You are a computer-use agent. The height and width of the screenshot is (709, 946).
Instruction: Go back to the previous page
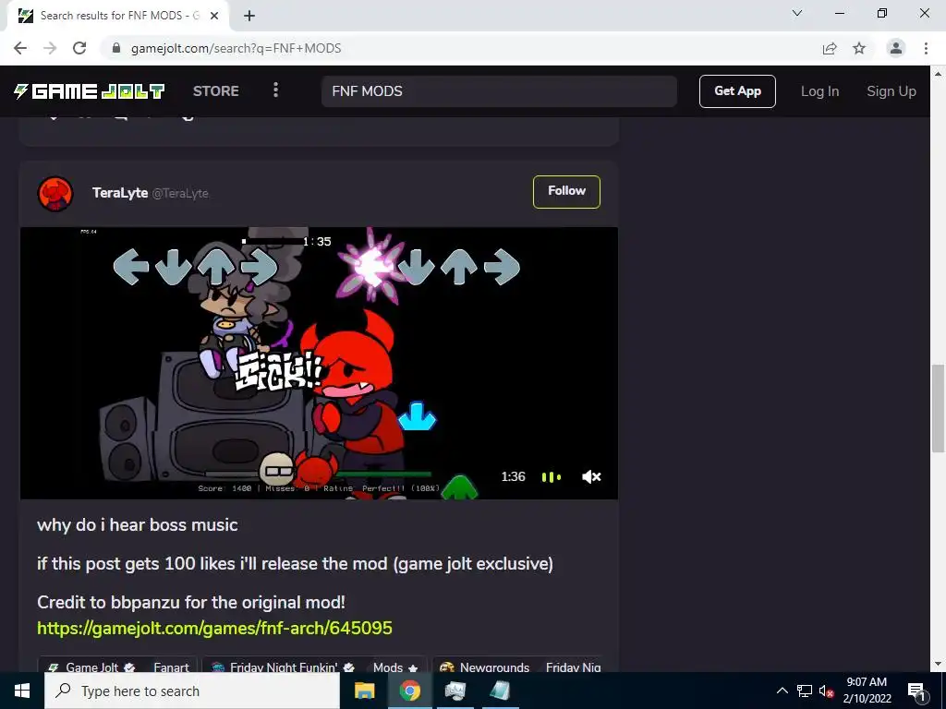(20, 48)
